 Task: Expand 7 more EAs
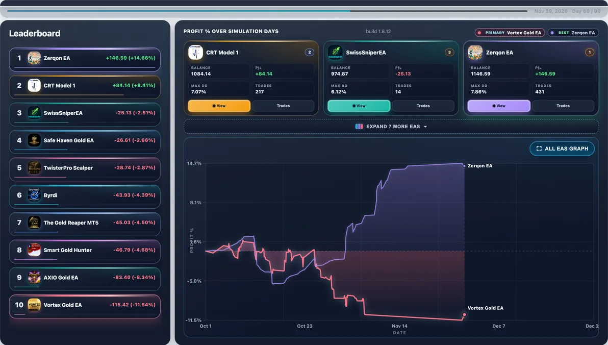pos(391,127)
